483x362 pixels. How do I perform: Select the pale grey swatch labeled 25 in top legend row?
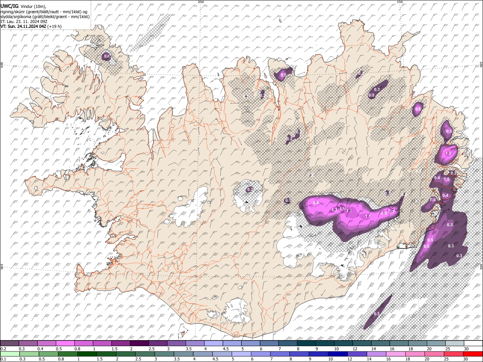[455, 344]
